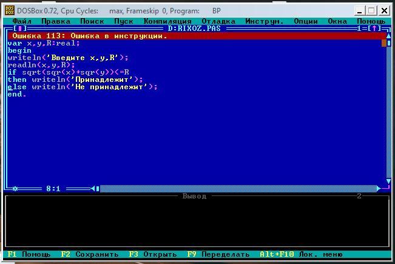Screen dimensions: 395x264
Task: Click the vertical scrollbar up arrow
Action: [388, 36]
